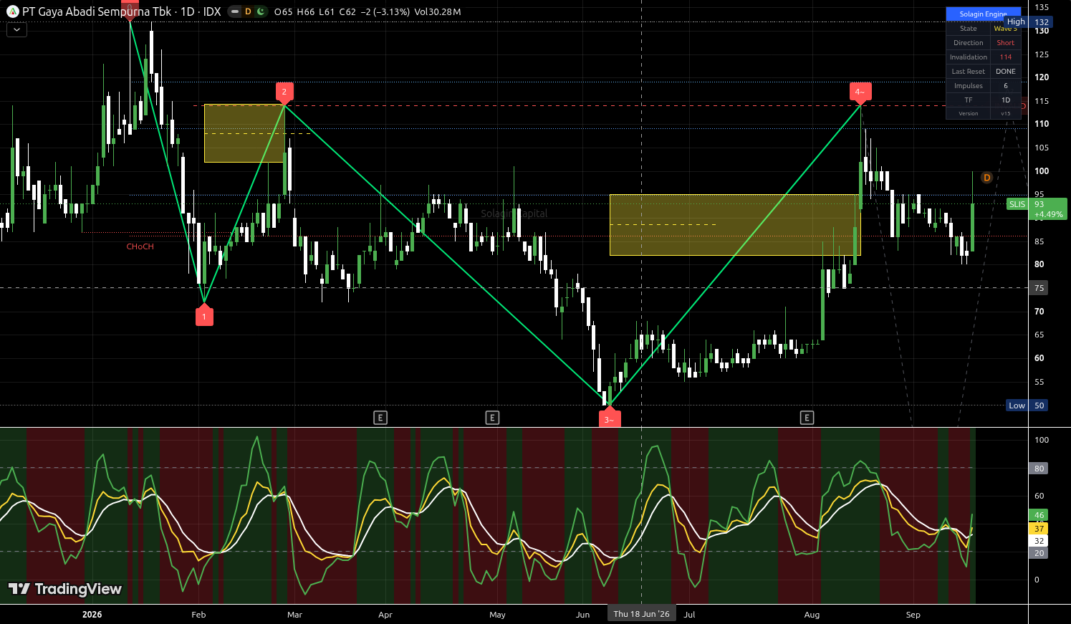Image resolution: width=1071 pixels, height=624 pixels.
Task: Click the white 32 oscillator value label
Action: pyautogui.click(x=1039, y=541)
